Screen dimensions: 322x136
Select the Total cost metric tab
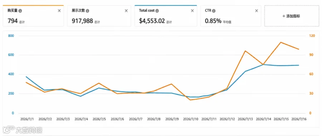point(166,16)
